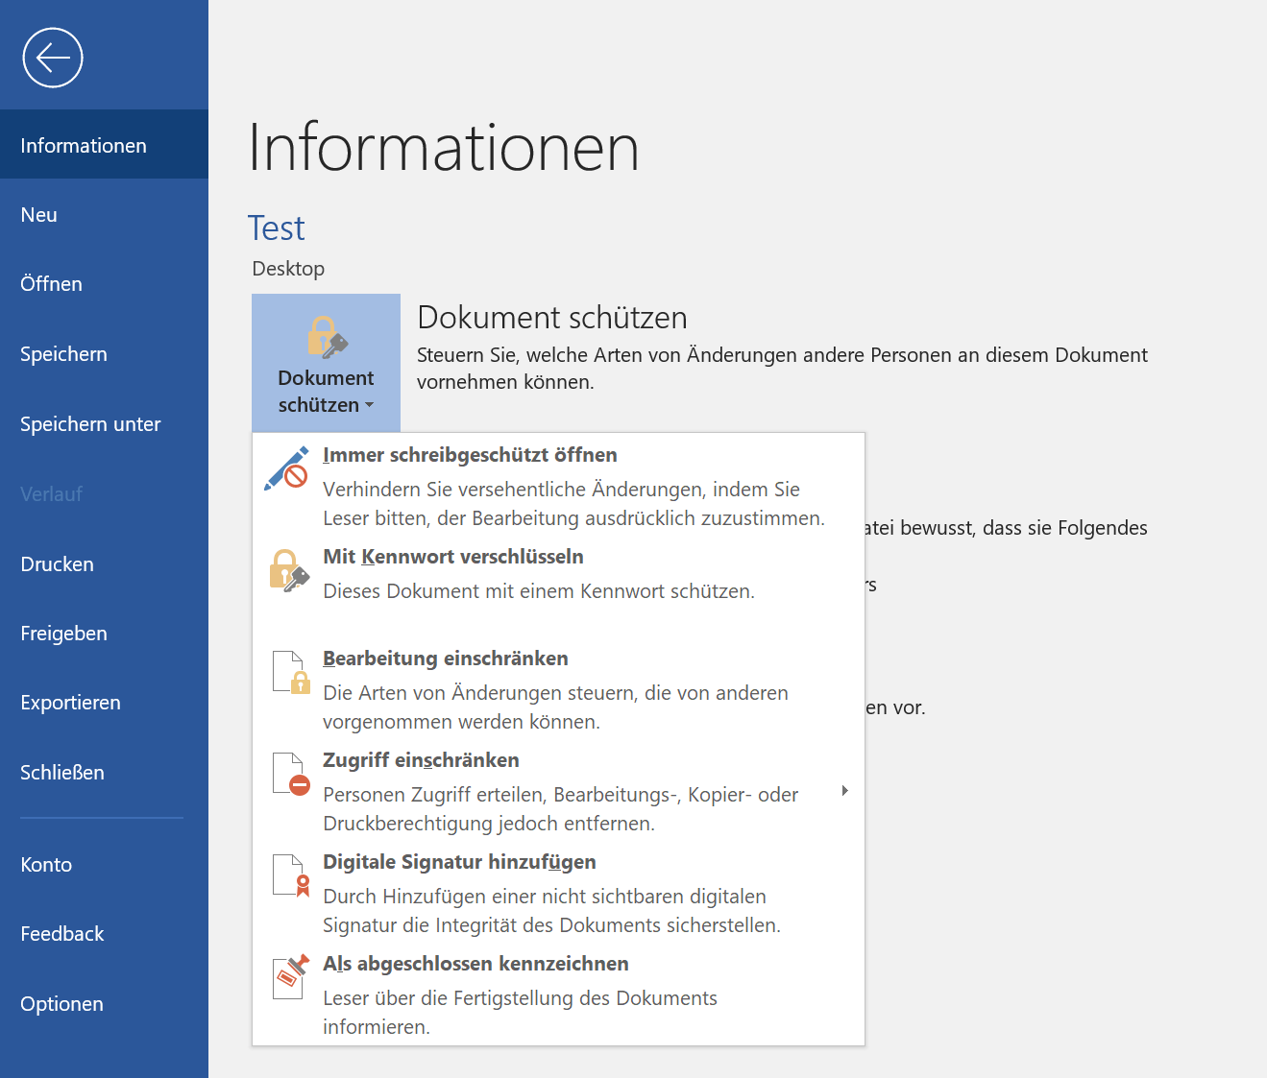Click the Desktop location text
The image size is (1267, 1078).
288,269
